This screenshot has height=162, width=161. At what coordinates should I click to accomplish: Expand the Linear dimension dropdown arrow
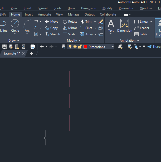pos(151,22)
